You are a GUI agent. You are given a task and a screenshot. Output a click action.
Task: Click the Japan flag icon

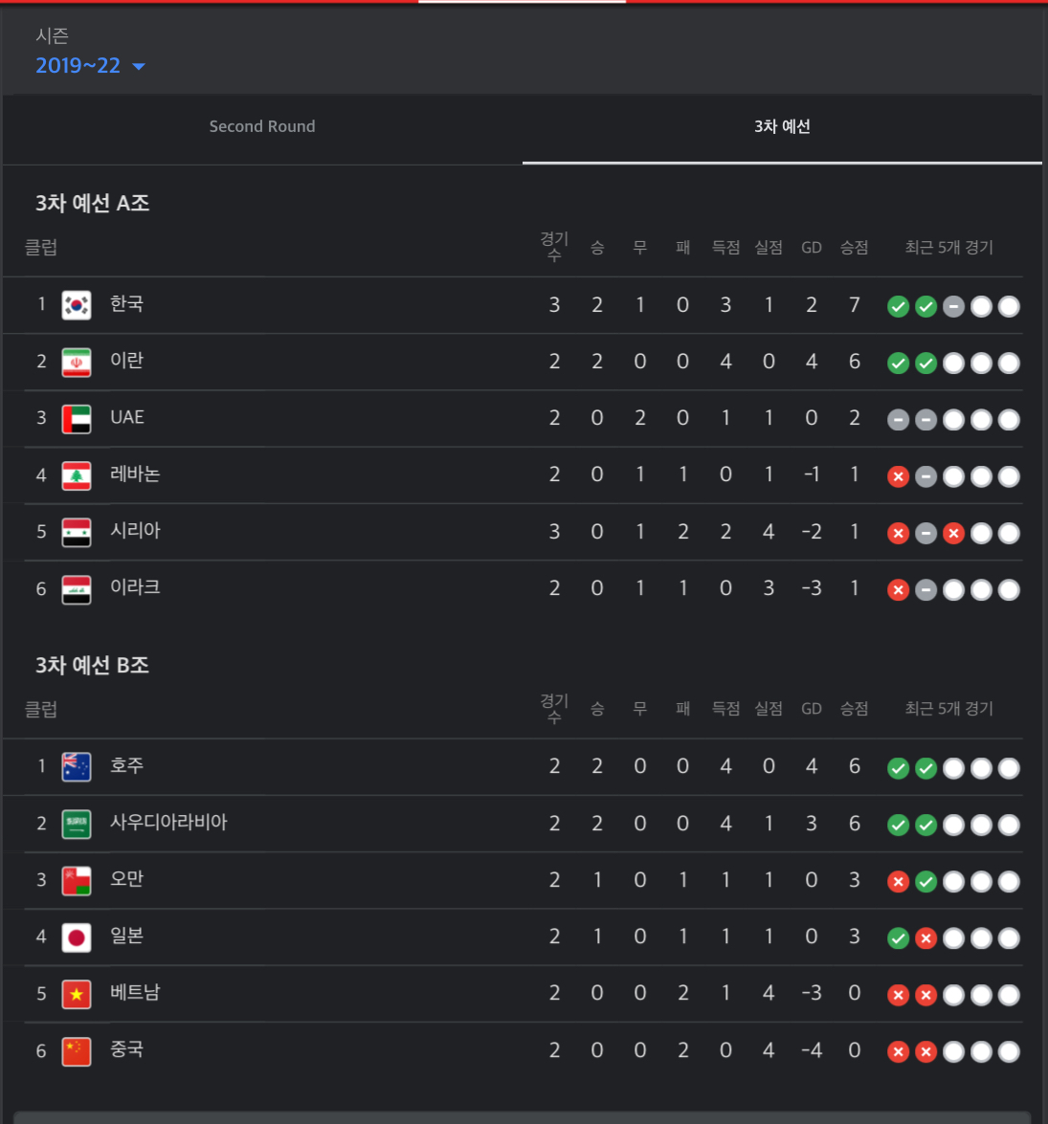[x=76, y=937]
